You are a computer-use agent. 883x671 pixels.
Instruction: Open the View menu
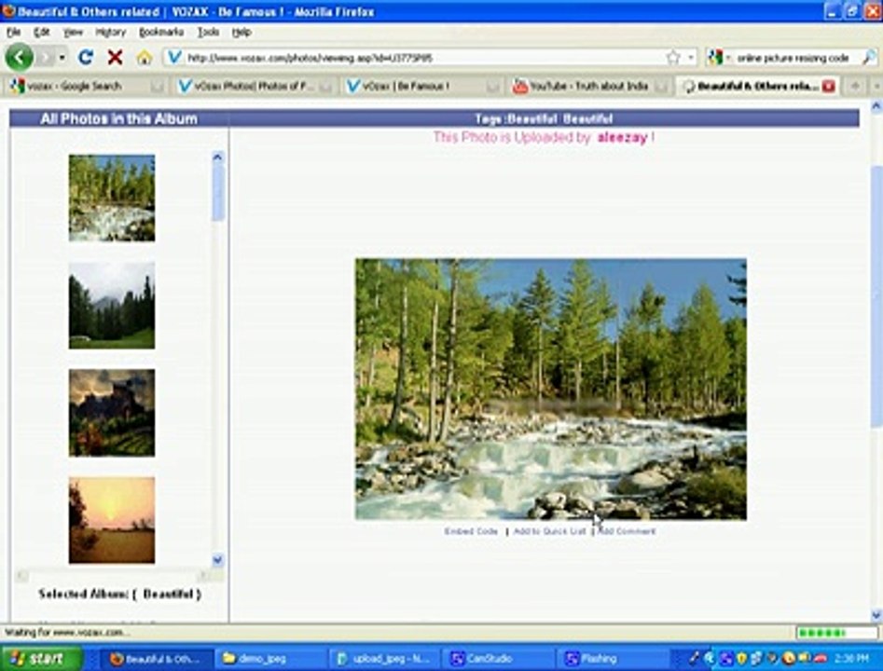73,32
